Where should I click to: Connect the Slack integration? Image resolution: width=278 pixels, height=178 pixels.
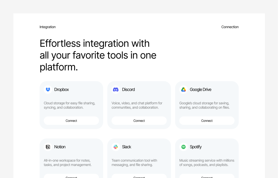point(139,176)
